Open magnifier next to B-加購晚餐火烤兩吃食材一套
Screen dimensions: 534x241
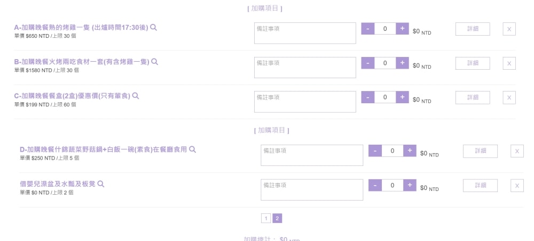pos(155,62)
